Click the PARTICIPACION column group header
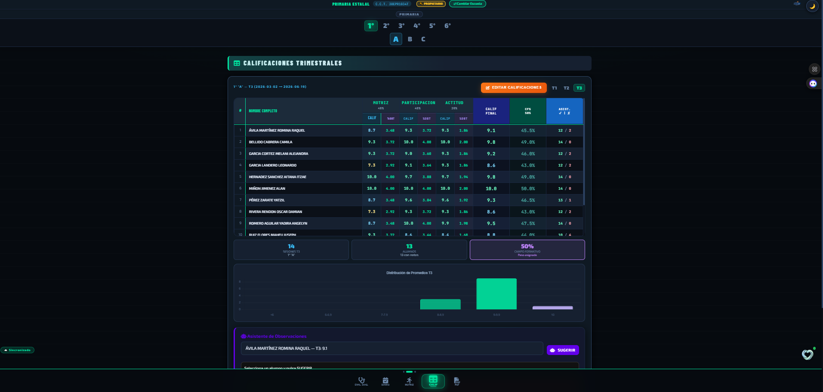This screenshot has width=823, height=392. point(418,105)
